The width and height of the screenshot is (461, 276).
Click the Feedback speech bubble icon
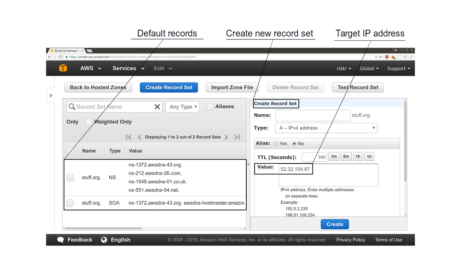click(61, 240)
